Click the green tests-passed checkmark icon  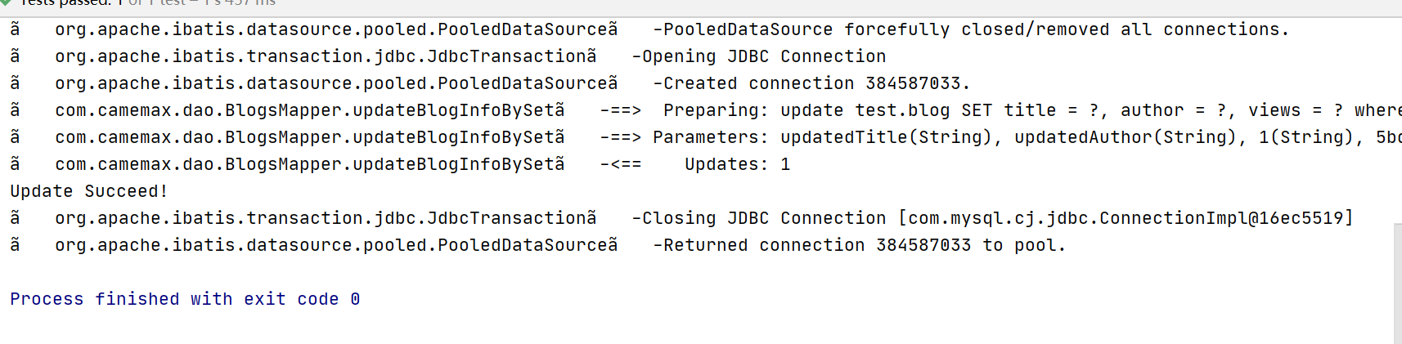click(6, 2)
